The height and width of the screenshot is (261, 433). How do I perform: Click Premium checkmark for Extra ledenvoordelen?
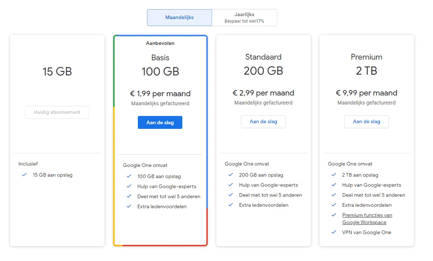coord(334,205)
